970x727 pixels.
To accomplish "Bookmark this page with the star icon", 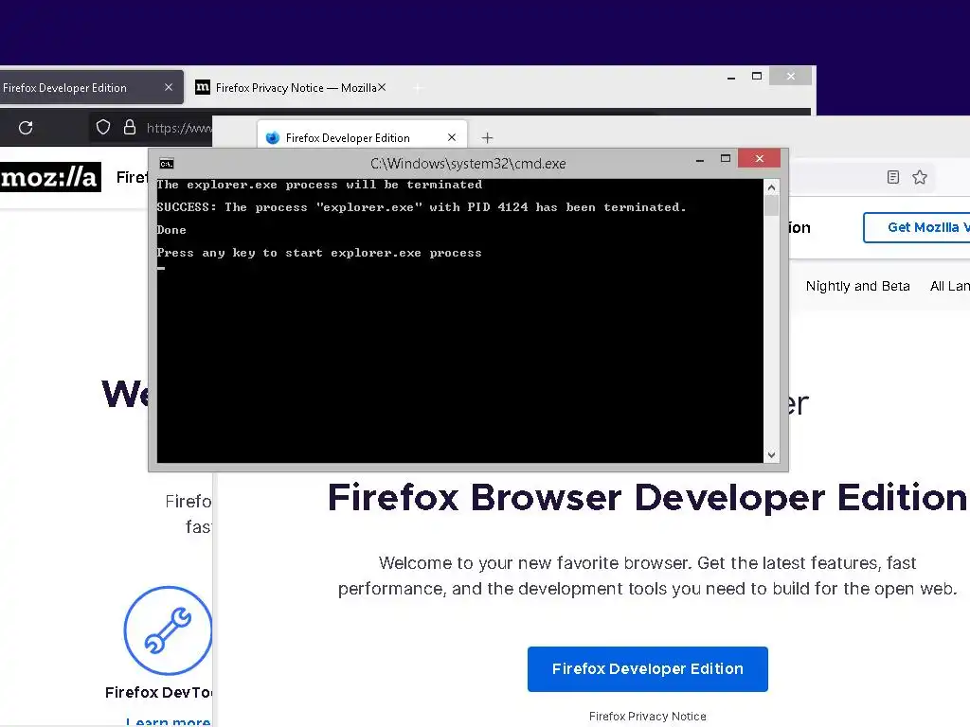I will click(x=920, y=177).
